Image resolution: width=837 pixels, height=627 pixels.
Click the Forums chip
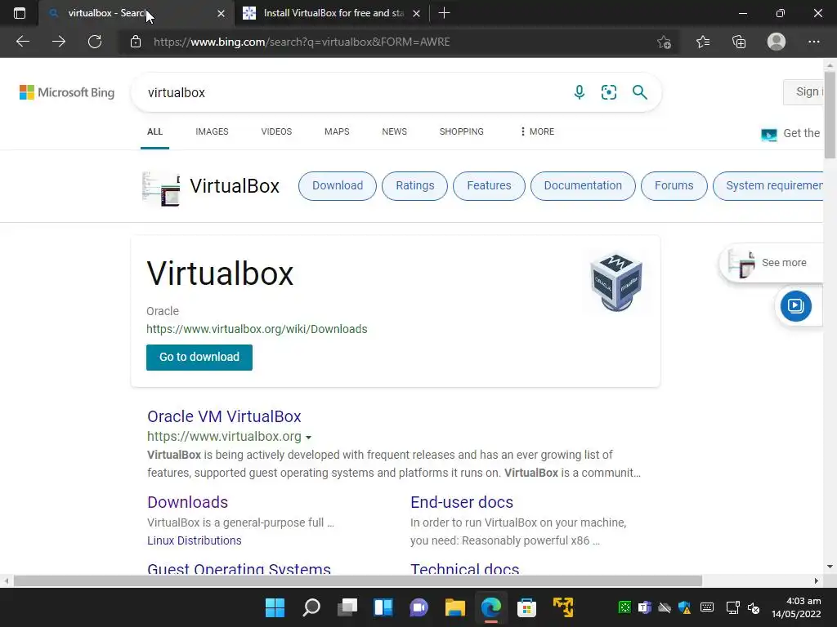click(x=674, y=185)
